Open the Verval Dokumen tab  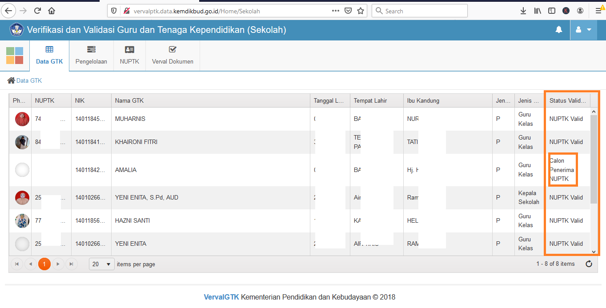(x=173, y=56)
